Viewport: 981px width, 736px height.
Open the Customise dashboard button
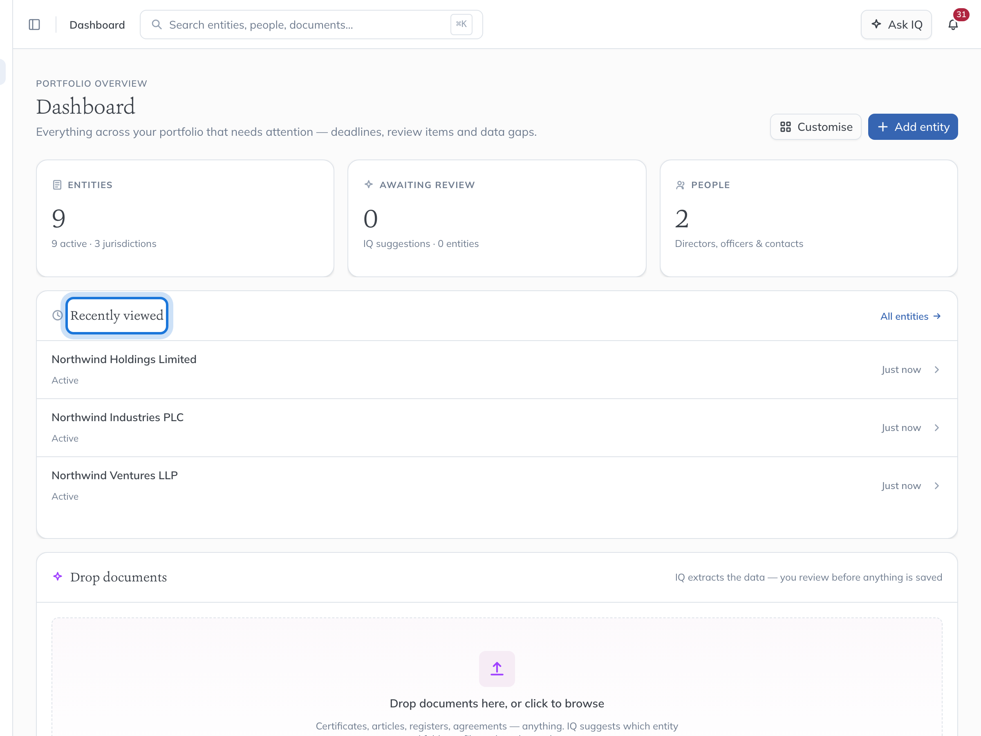click(815, 127)
